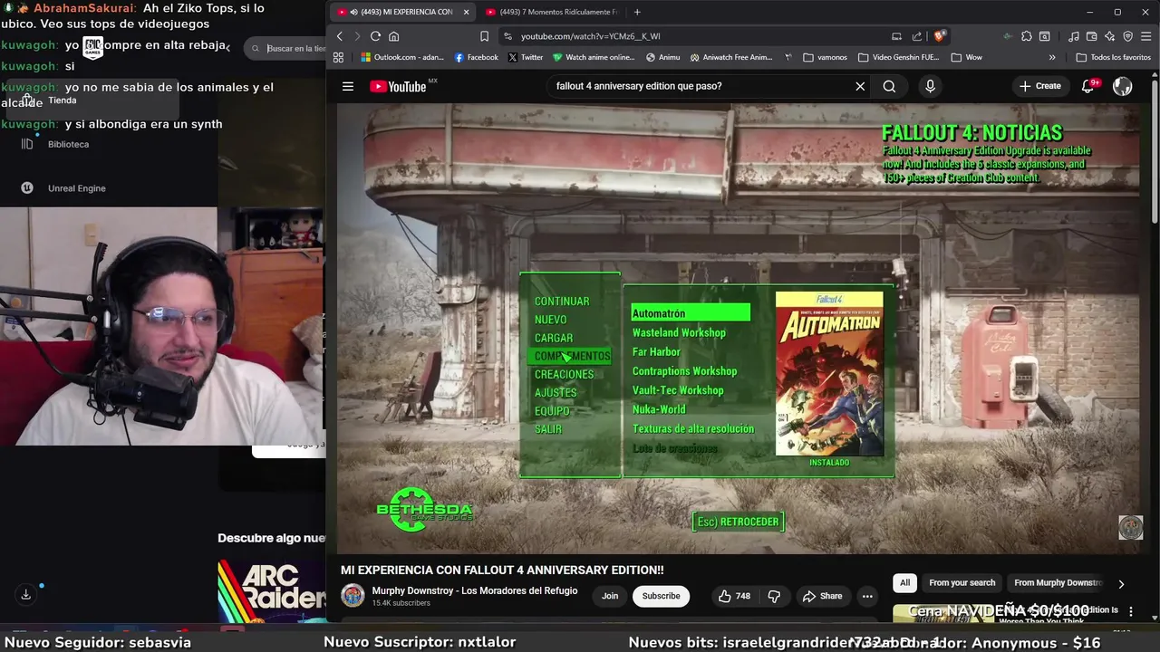Open the Murphy Downstroy channel avatar
Viewport: 1160px width, 652px height.
tap(353, 595)
